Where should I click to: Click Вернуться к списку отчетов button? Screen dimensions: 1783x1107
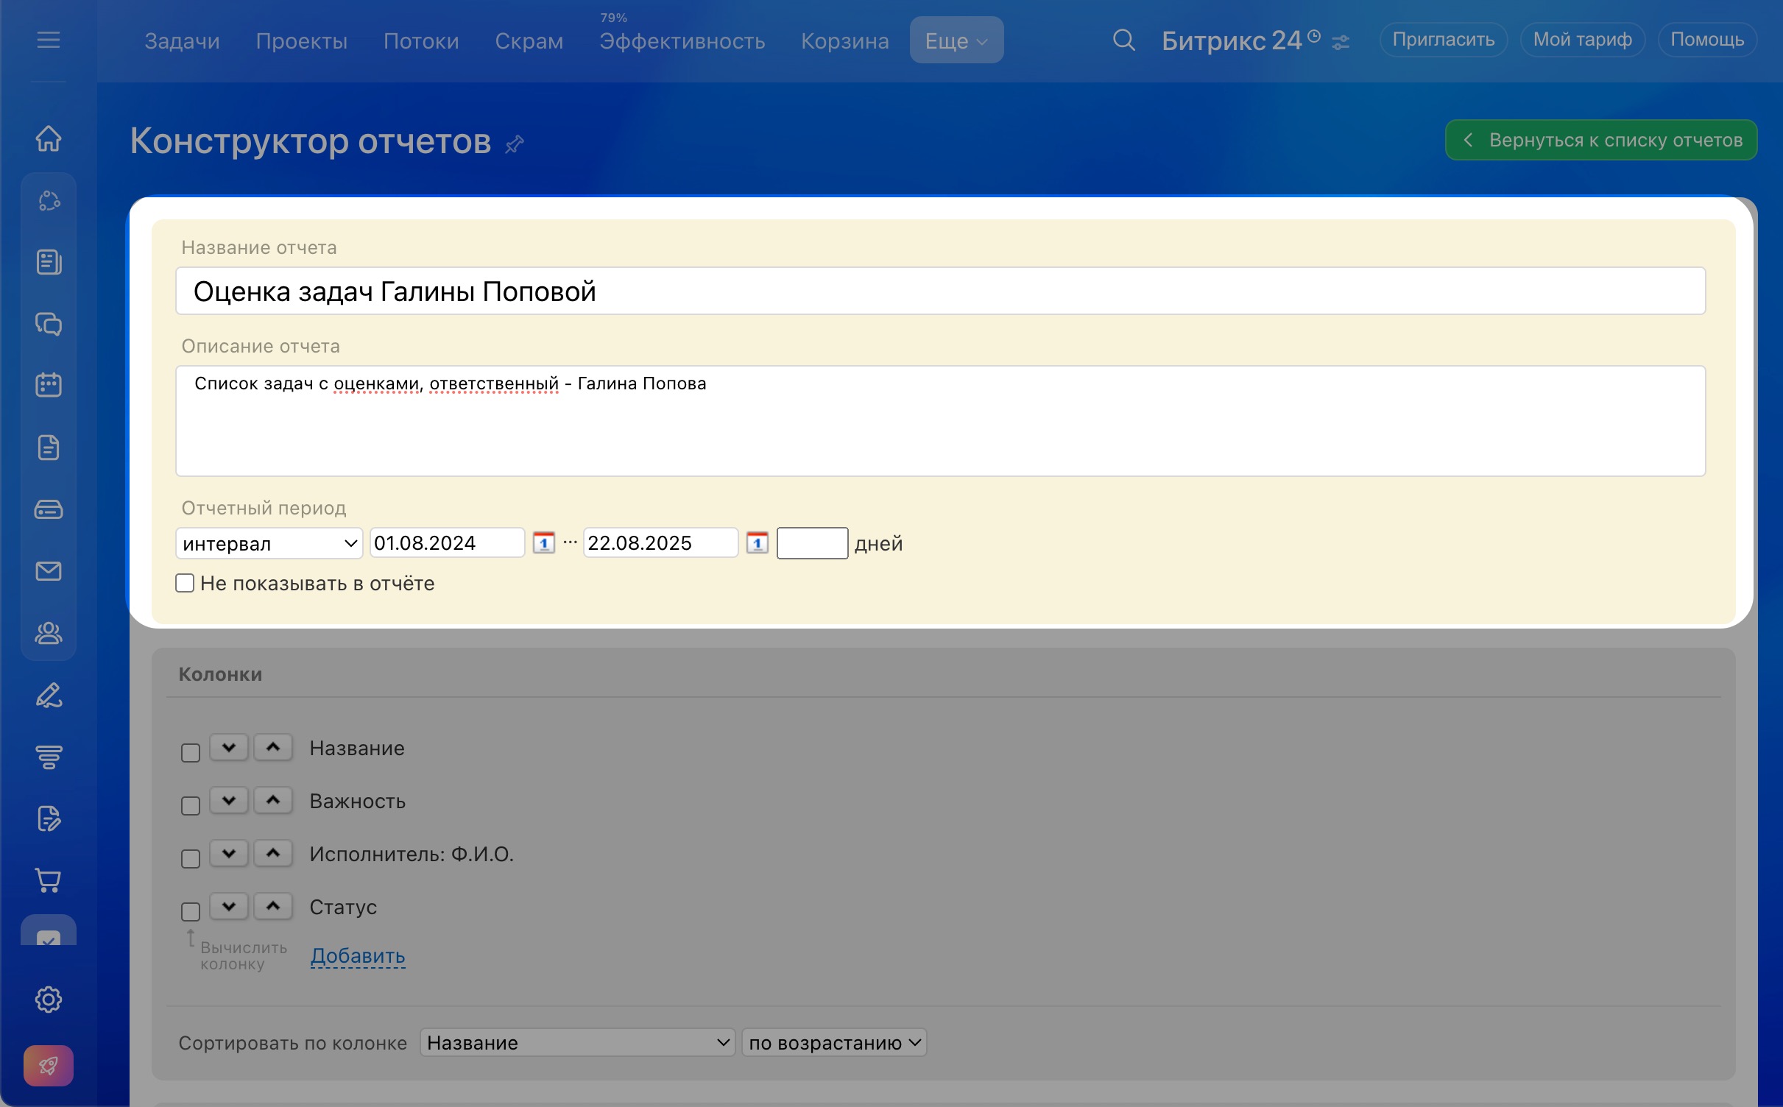(x=1601, y=140)
